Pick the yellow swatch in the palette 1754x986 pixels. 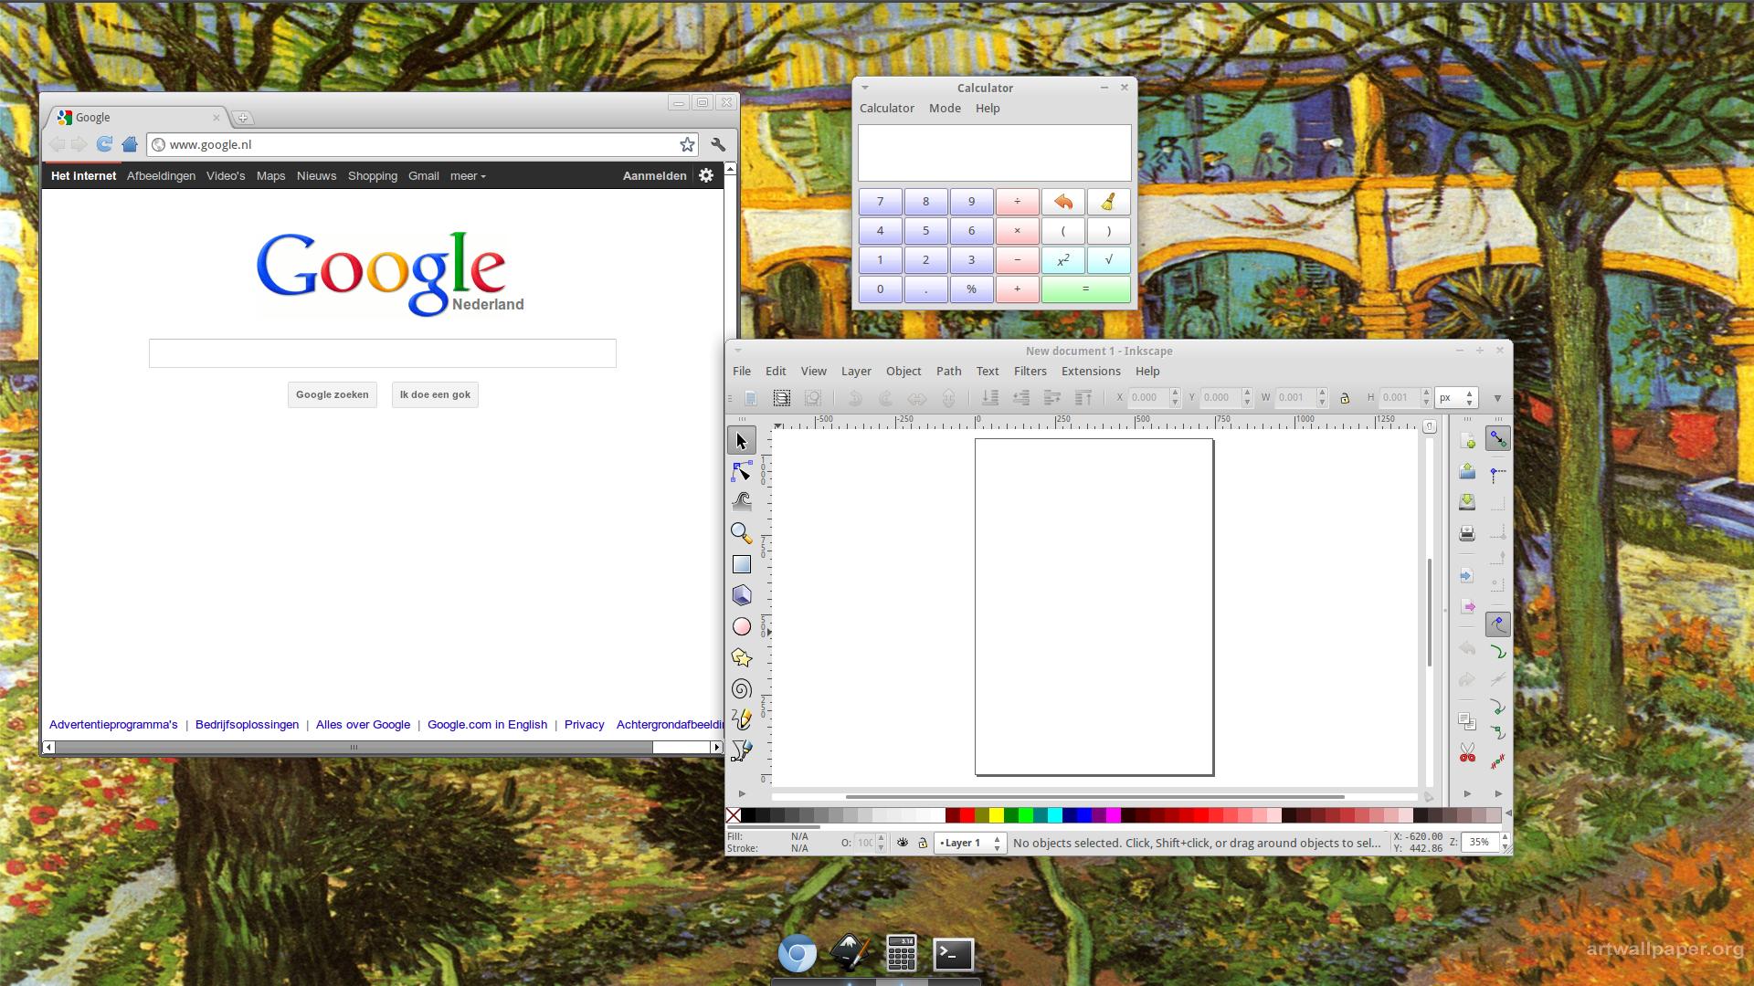996,815
